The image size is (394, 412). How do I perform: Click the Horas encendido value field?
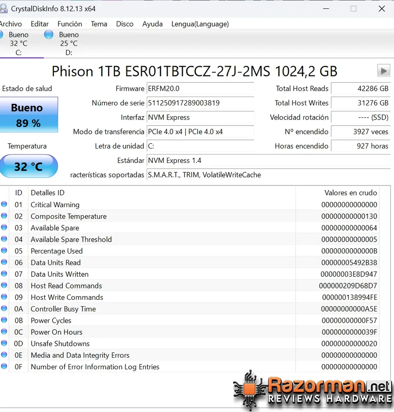click(361, 146)
